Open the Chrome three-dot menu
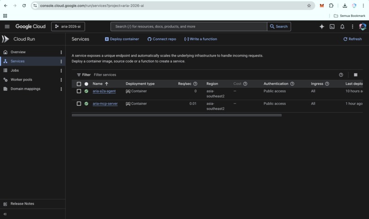 (363, 5)
